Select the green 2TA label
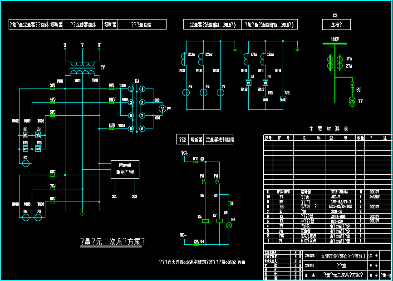393x281 pixels. pos(349,66)
